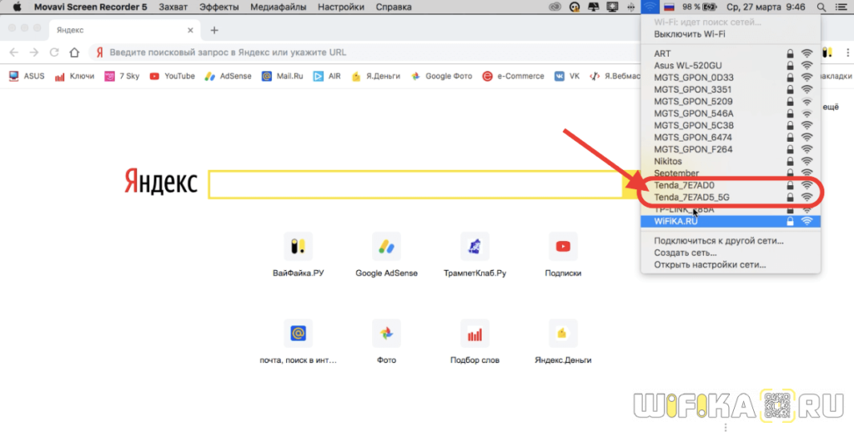Screen dimensions: 854x432
Task: Open the Медиафайлы menu
Action: point(279,7)
